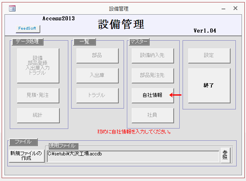This screenshot has width=246, height=181.
Task: Click 新規ファイルの作成 button
Action: click(27, 156)
